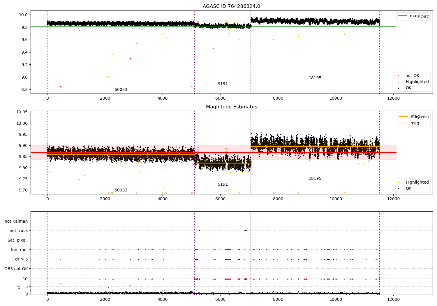Click the "dr > 5" axis label
The height and width of the screenshot is (306, 437).
tap(22, 259)
